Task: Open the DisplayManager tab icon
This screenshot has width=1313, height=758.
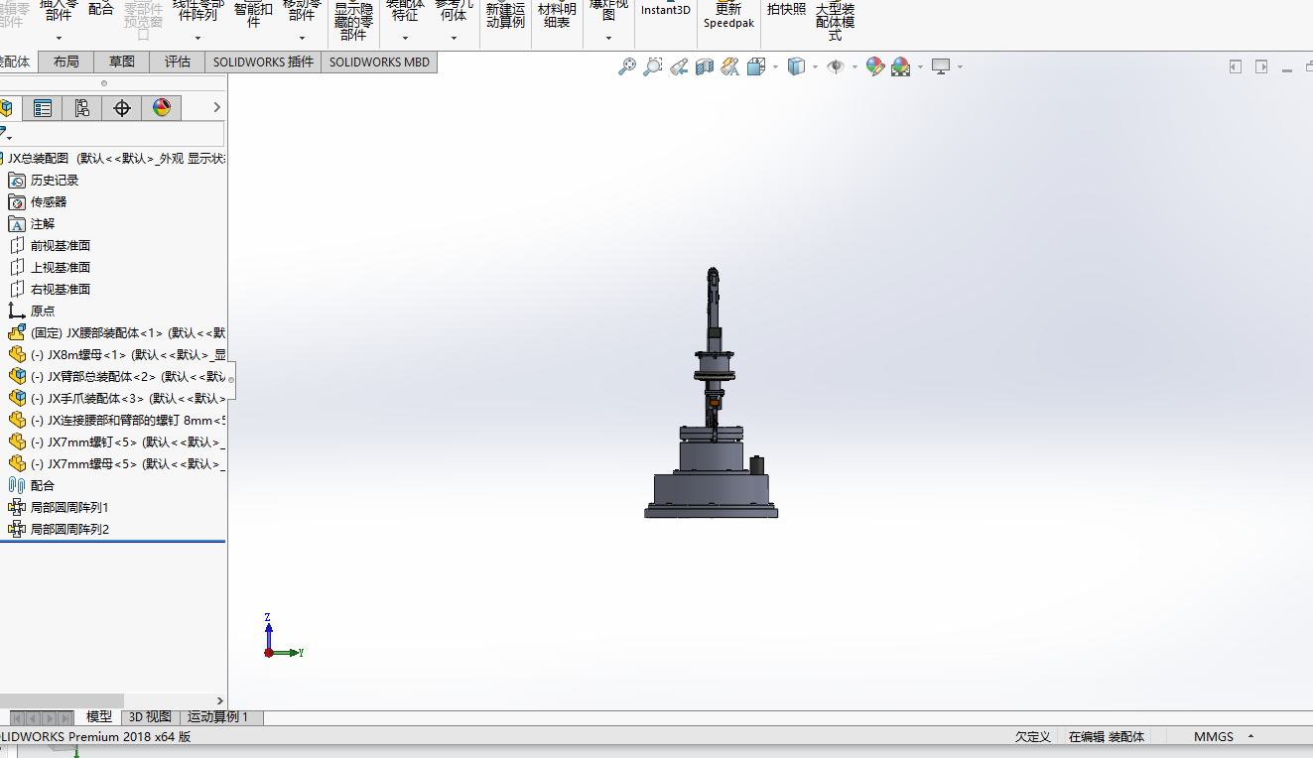Action: click(163, 107)
